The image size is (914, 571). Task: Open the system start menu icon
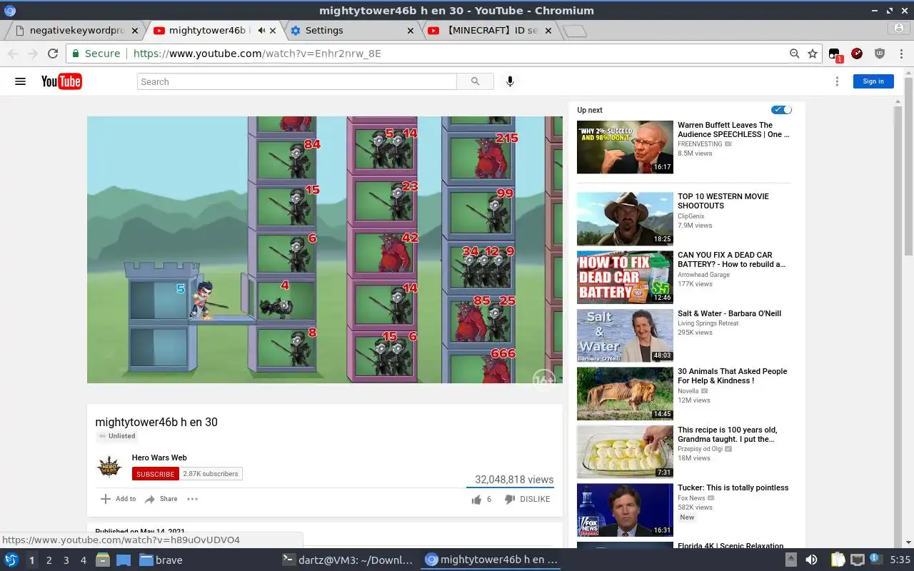[11, 560]
